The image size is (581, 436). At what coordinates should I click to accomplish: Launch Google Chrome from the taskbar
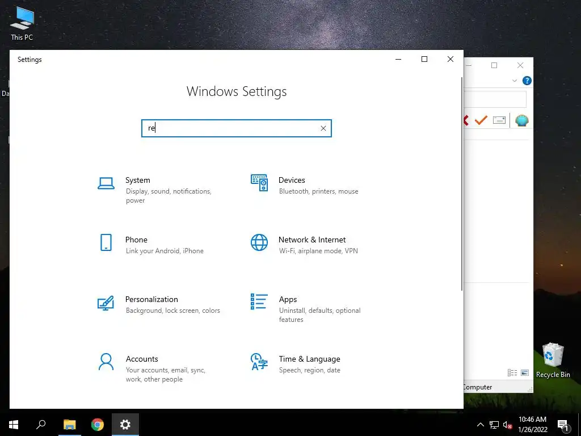(x=98, y=425)
